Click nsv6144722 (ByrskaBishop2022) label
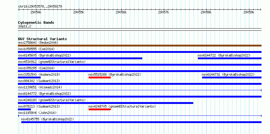Viewport: 270px width, 134px height. (x=224, y=55)
